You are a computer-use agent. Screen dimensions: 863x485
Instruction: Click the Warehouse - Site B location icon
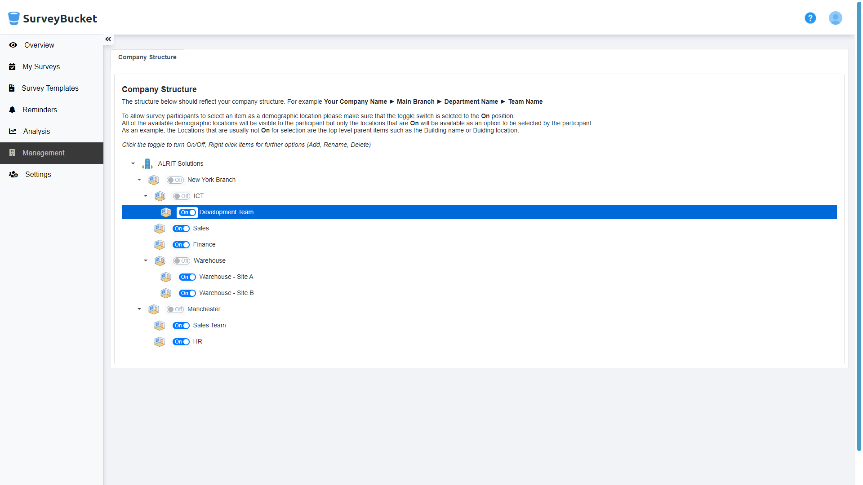click(x=166, y=293)
